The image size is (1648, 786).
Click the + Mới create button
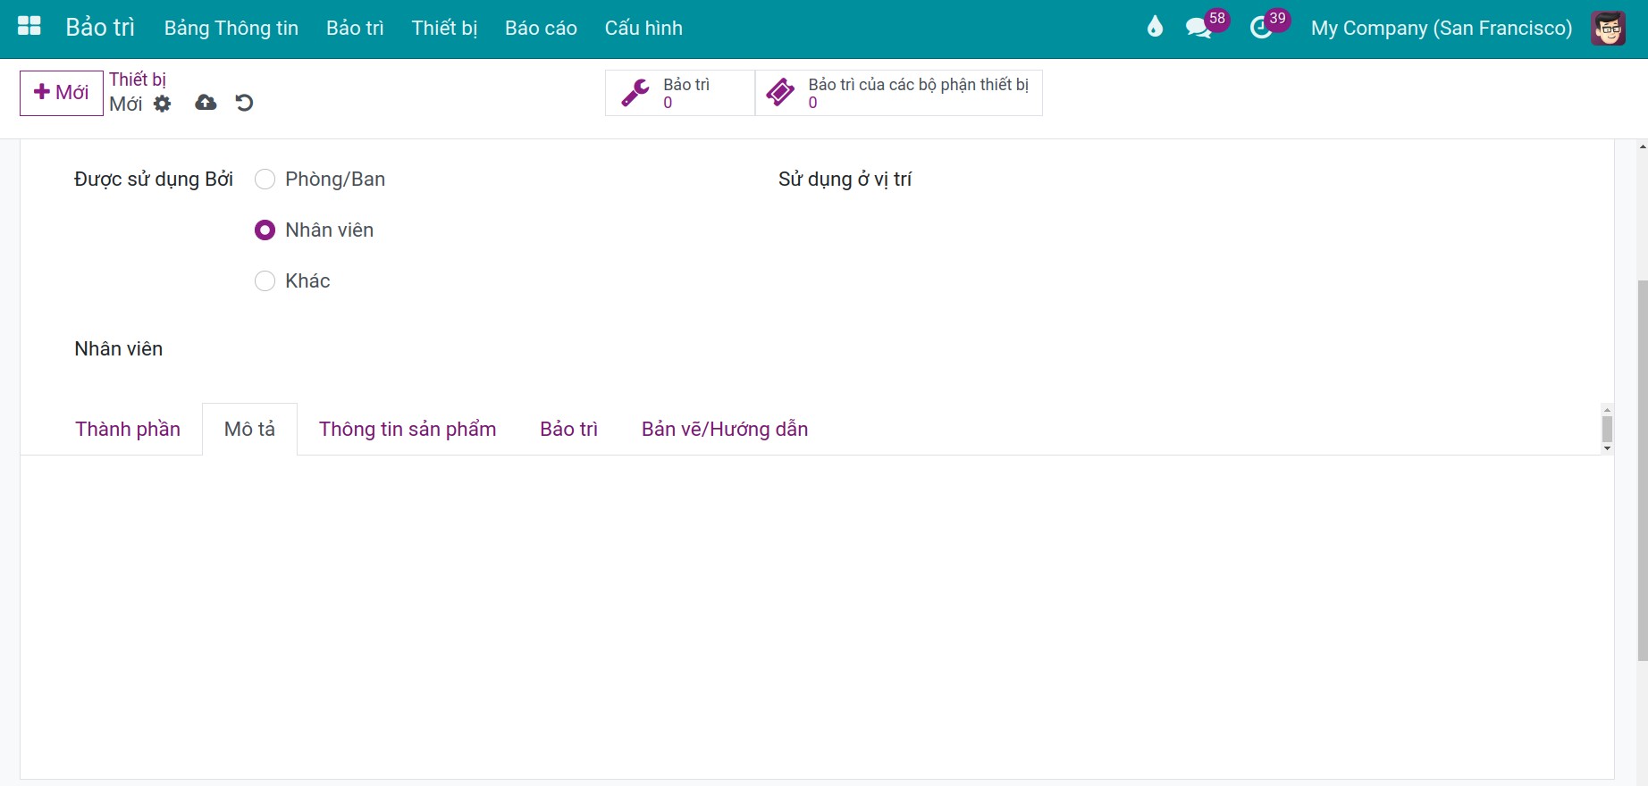tap(62, 93)
